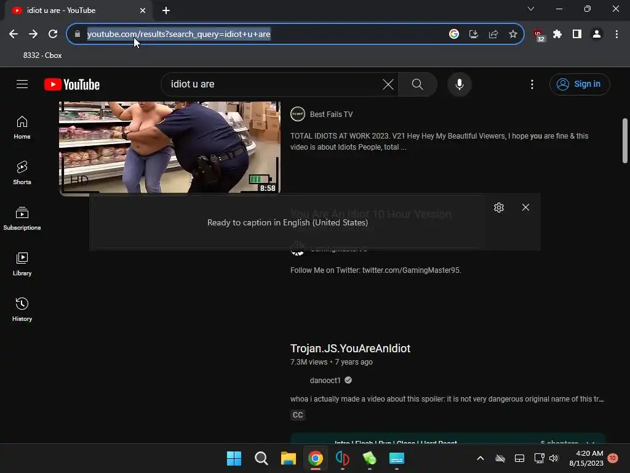Viewport: 630px width, 473px height.
Task: Open live caption settings gear
Action: [498, 208]
